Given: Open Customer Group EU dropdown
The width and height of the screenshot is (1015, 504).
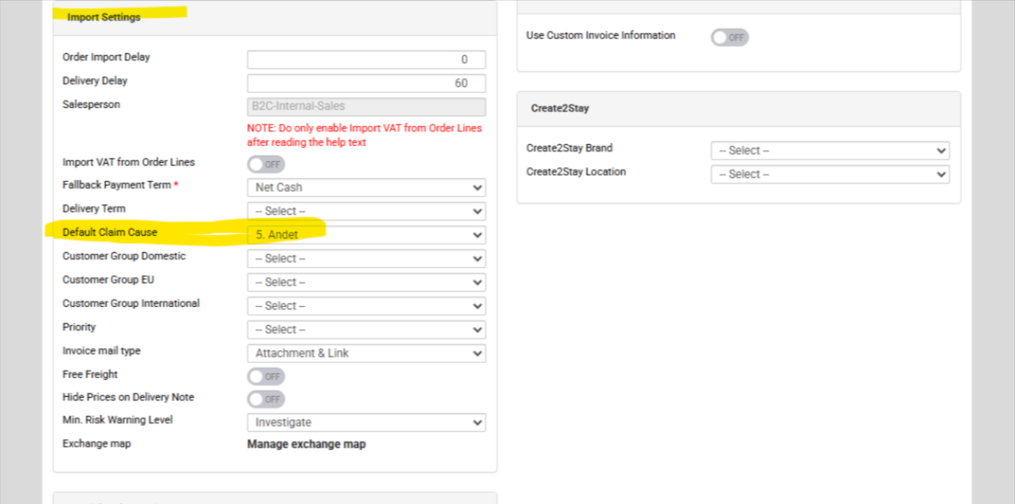Looking at the screenshot, I should click(x=366, y=282).
